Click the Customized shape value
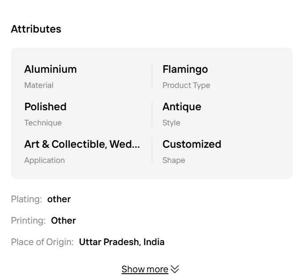This screenshot has width=301, height=275. click(192, 144)
